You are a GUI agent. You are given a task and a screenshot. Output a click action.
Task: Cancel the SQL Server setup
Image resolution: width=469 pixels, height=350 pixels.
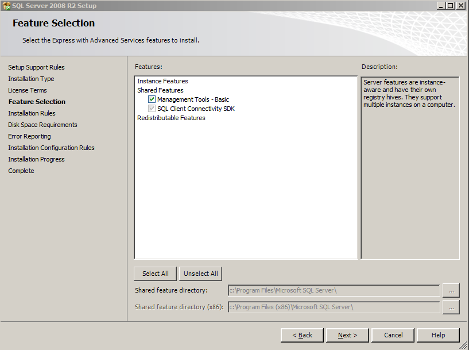[x=393, y=335]
